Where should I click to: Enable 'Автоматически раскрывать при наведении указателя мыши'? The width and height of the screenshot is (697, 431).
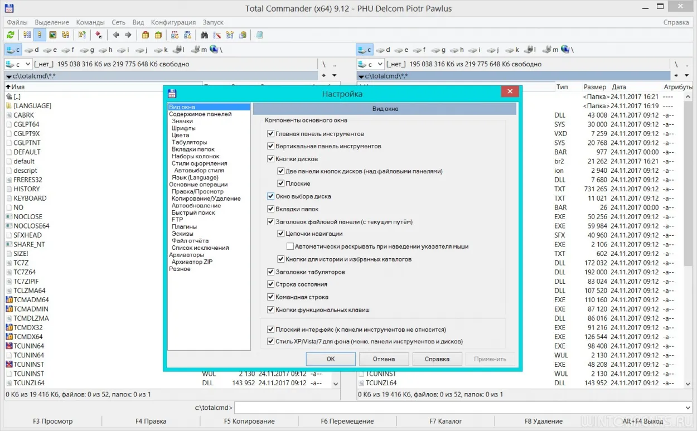290,246
